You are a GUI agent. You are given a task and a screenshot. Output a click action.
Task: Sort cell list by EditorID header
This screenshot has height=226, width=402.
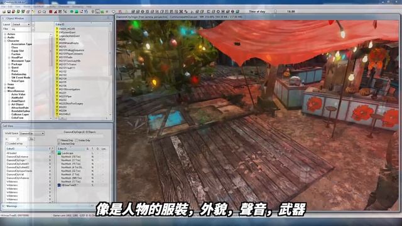26,149
